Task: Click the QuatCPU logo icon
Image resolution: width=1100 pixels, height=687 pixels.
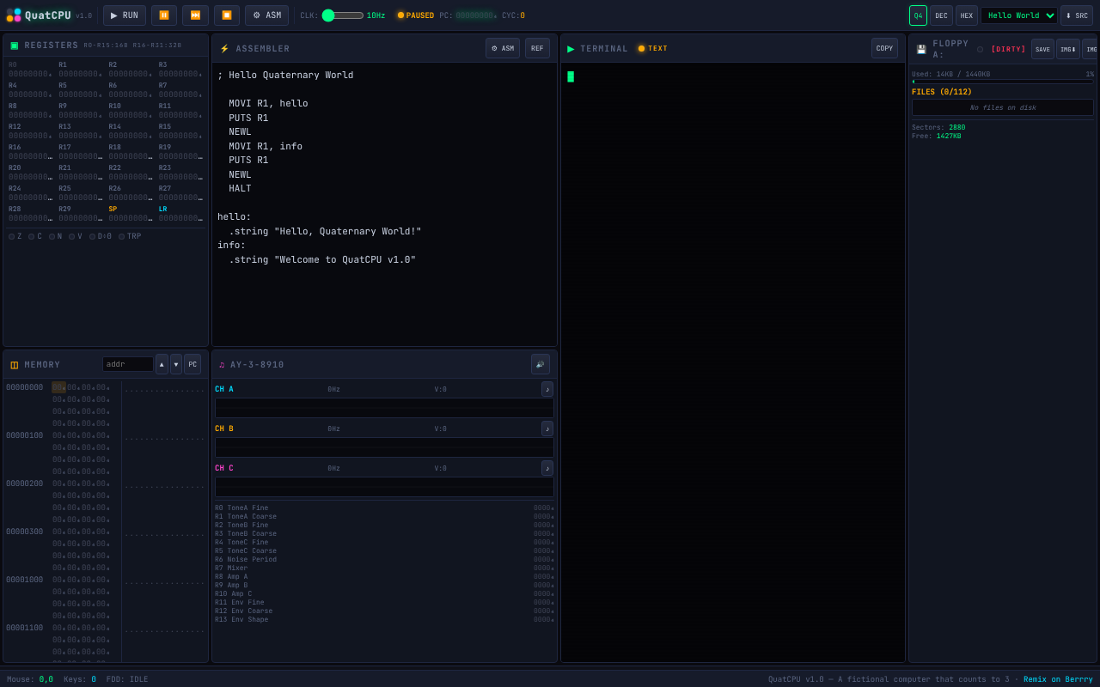Action: point(14,15)
